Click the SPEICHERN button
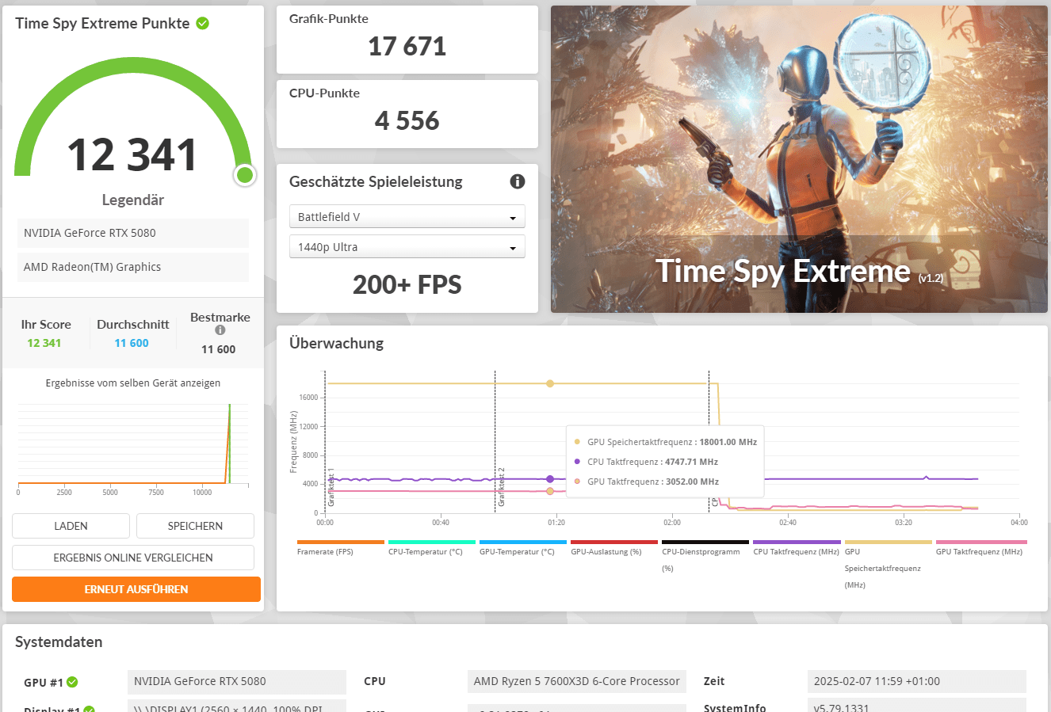 195,526
